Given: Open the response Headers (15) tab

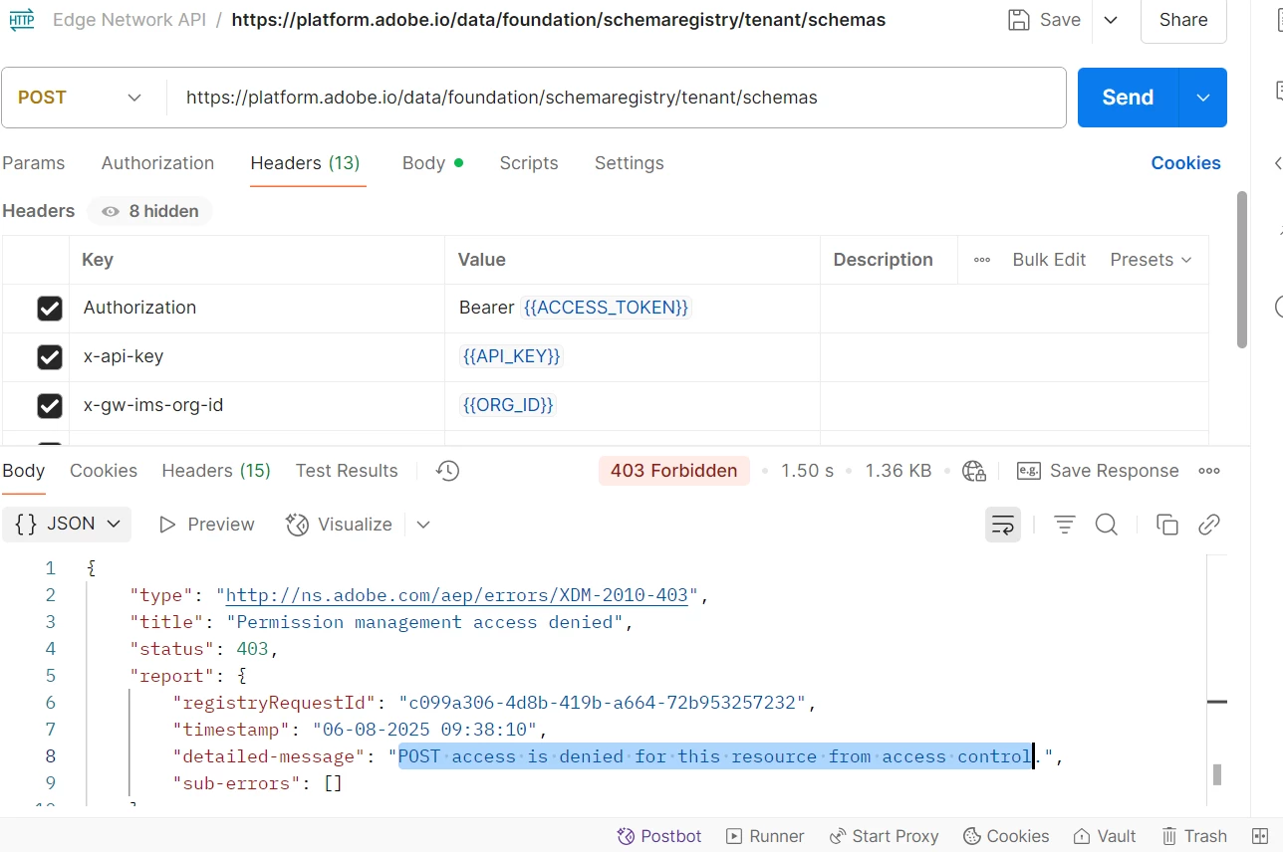Looking at the screenshot, I should [x=216, y=471].
